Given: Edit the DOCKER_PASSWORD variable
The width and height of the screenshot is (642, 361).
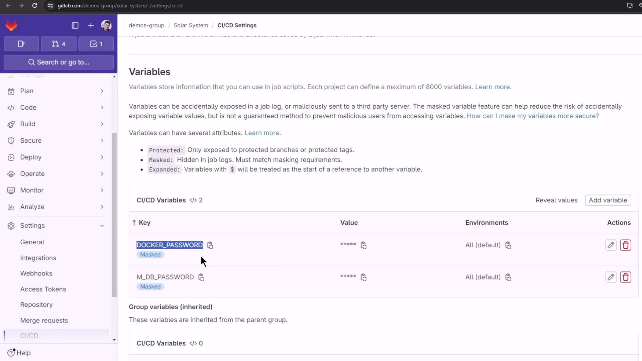Looking at the screenshot, I should (611, 245).
